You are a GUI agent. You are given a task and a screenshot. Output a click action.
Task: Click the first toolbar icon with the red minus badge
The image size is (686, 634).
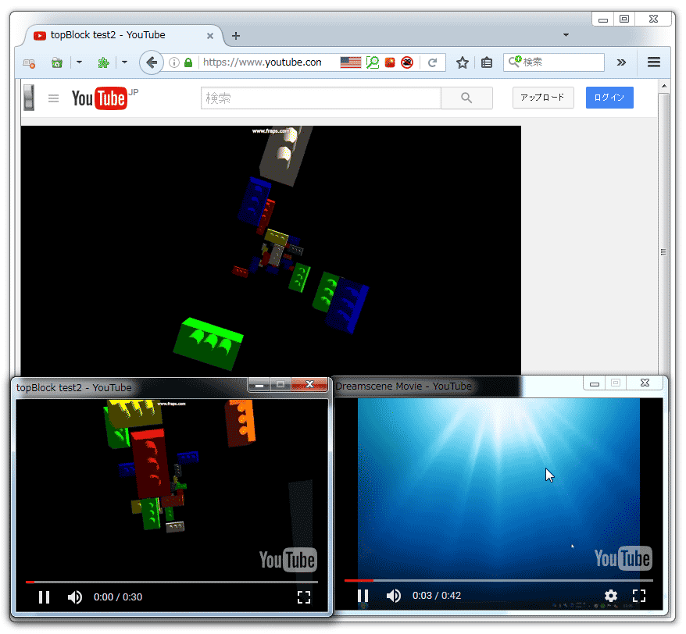point(29,63)
